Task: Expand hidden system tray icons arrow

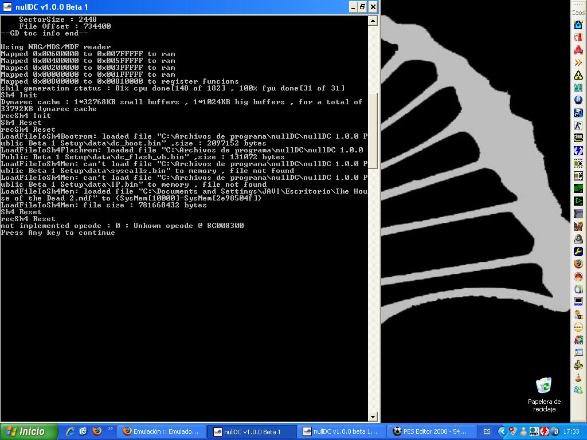Action: coord(502,432)
